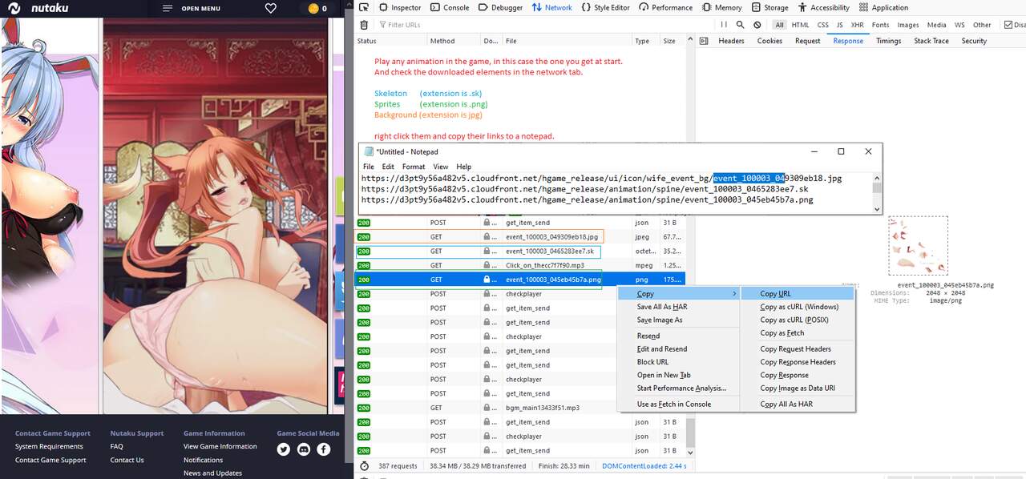
Task: Click the heart favorites icon on Nutaku
Action: (x=270, y=8)
